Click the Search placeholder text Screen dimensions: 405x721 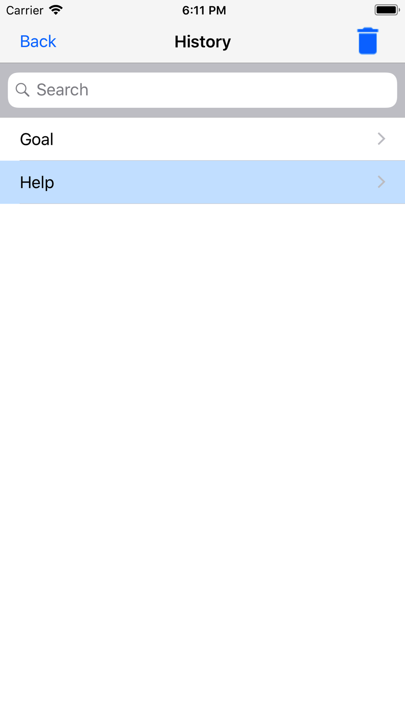(x=62, y=90)
